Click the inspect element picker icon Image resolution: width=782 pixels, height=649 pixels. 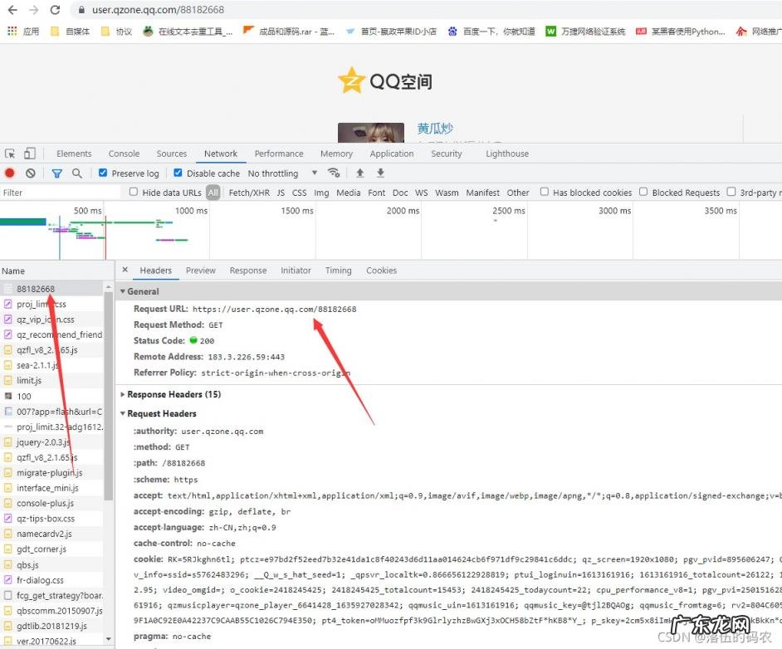(10, 154)
